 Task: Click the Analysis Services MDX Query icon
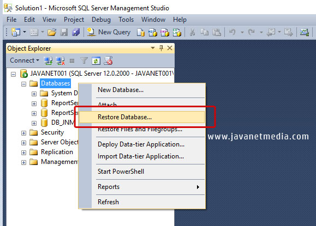point(153,32)
